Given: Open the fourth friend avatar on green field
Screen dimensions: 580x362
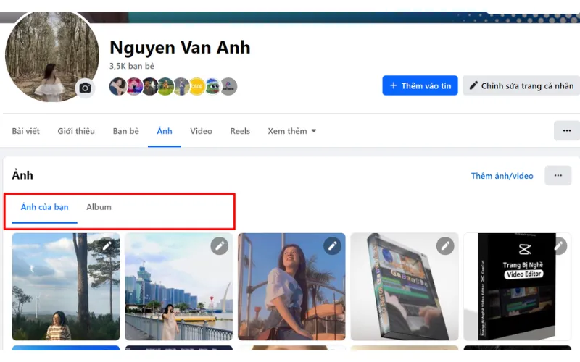Looking at the screenshot, I should (x=165, y=86).
